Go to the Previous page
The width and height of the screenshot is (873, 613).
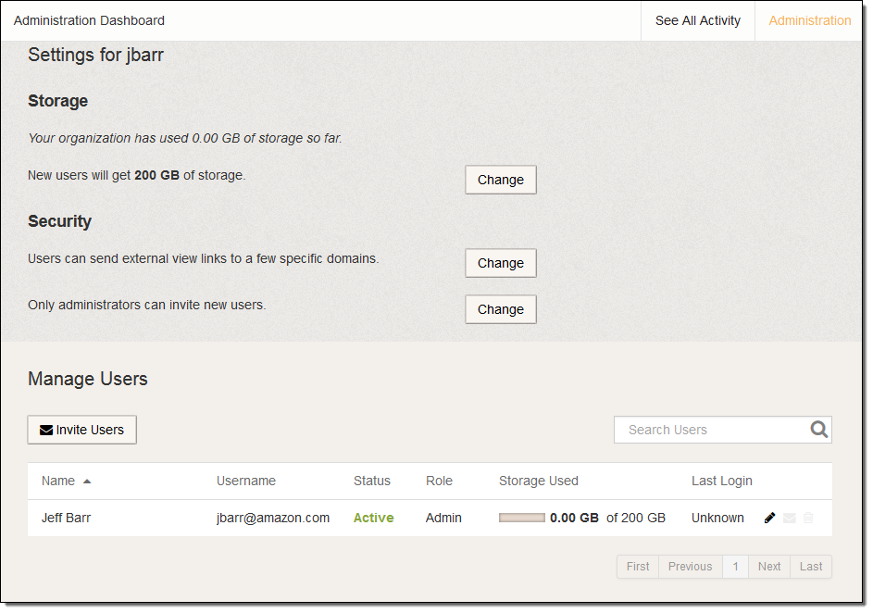tap(690, 566)
